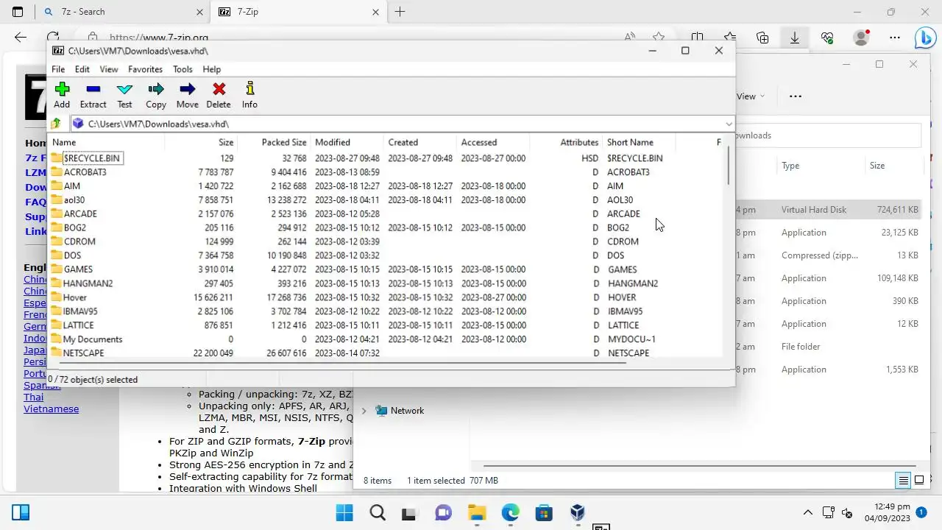The height and width of the screenshot is (530, 942).
Task: Open Explorer's three-dot more options
Action: tap(795, 96)
